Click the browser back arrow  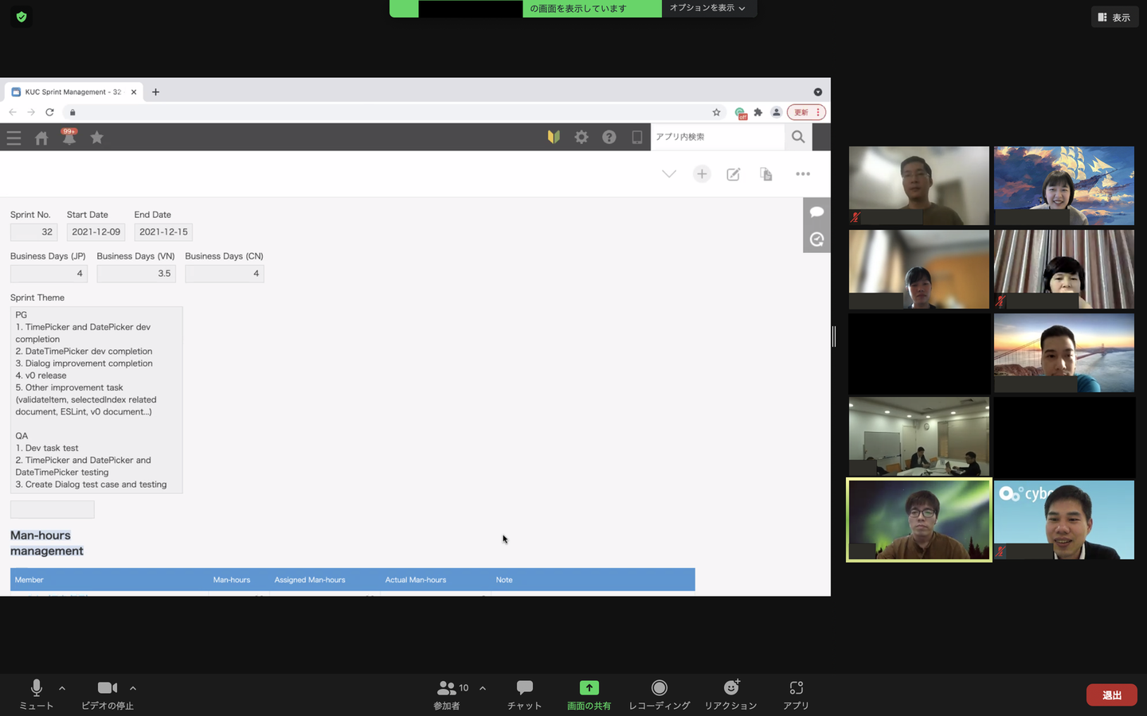[x=13, y=112]
